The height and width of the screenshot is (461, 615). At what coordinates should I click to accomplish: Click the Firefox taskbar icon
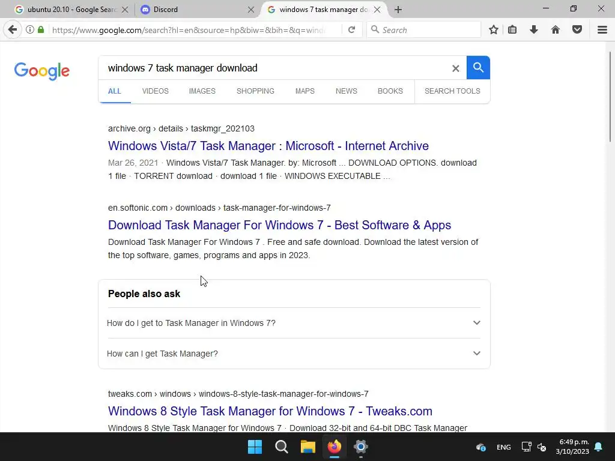point(335,447)
